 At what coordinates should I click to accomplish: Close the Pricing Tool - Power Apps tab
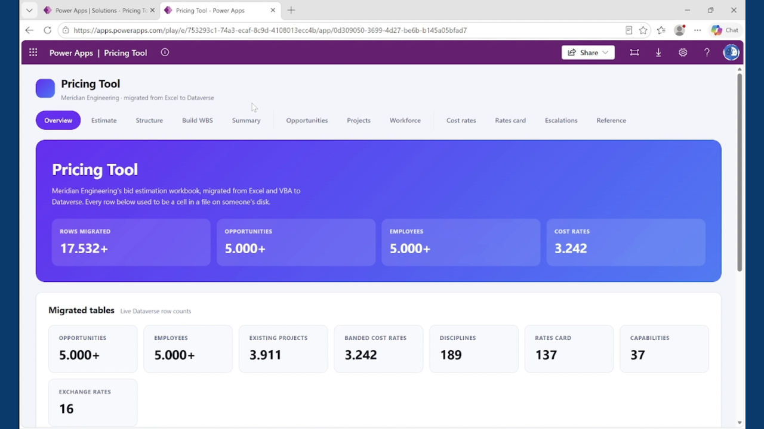(x=273, y=10)
